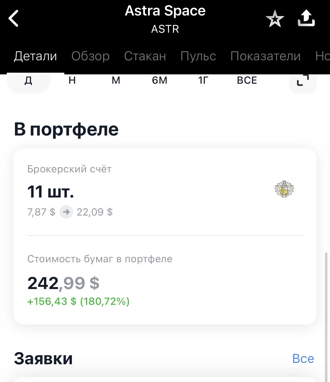Image resolution: width=330 pixels, height=382 pixels.
Task: Tap the back arrow icon
Action: pyautogui.click(x=14, y=18)
